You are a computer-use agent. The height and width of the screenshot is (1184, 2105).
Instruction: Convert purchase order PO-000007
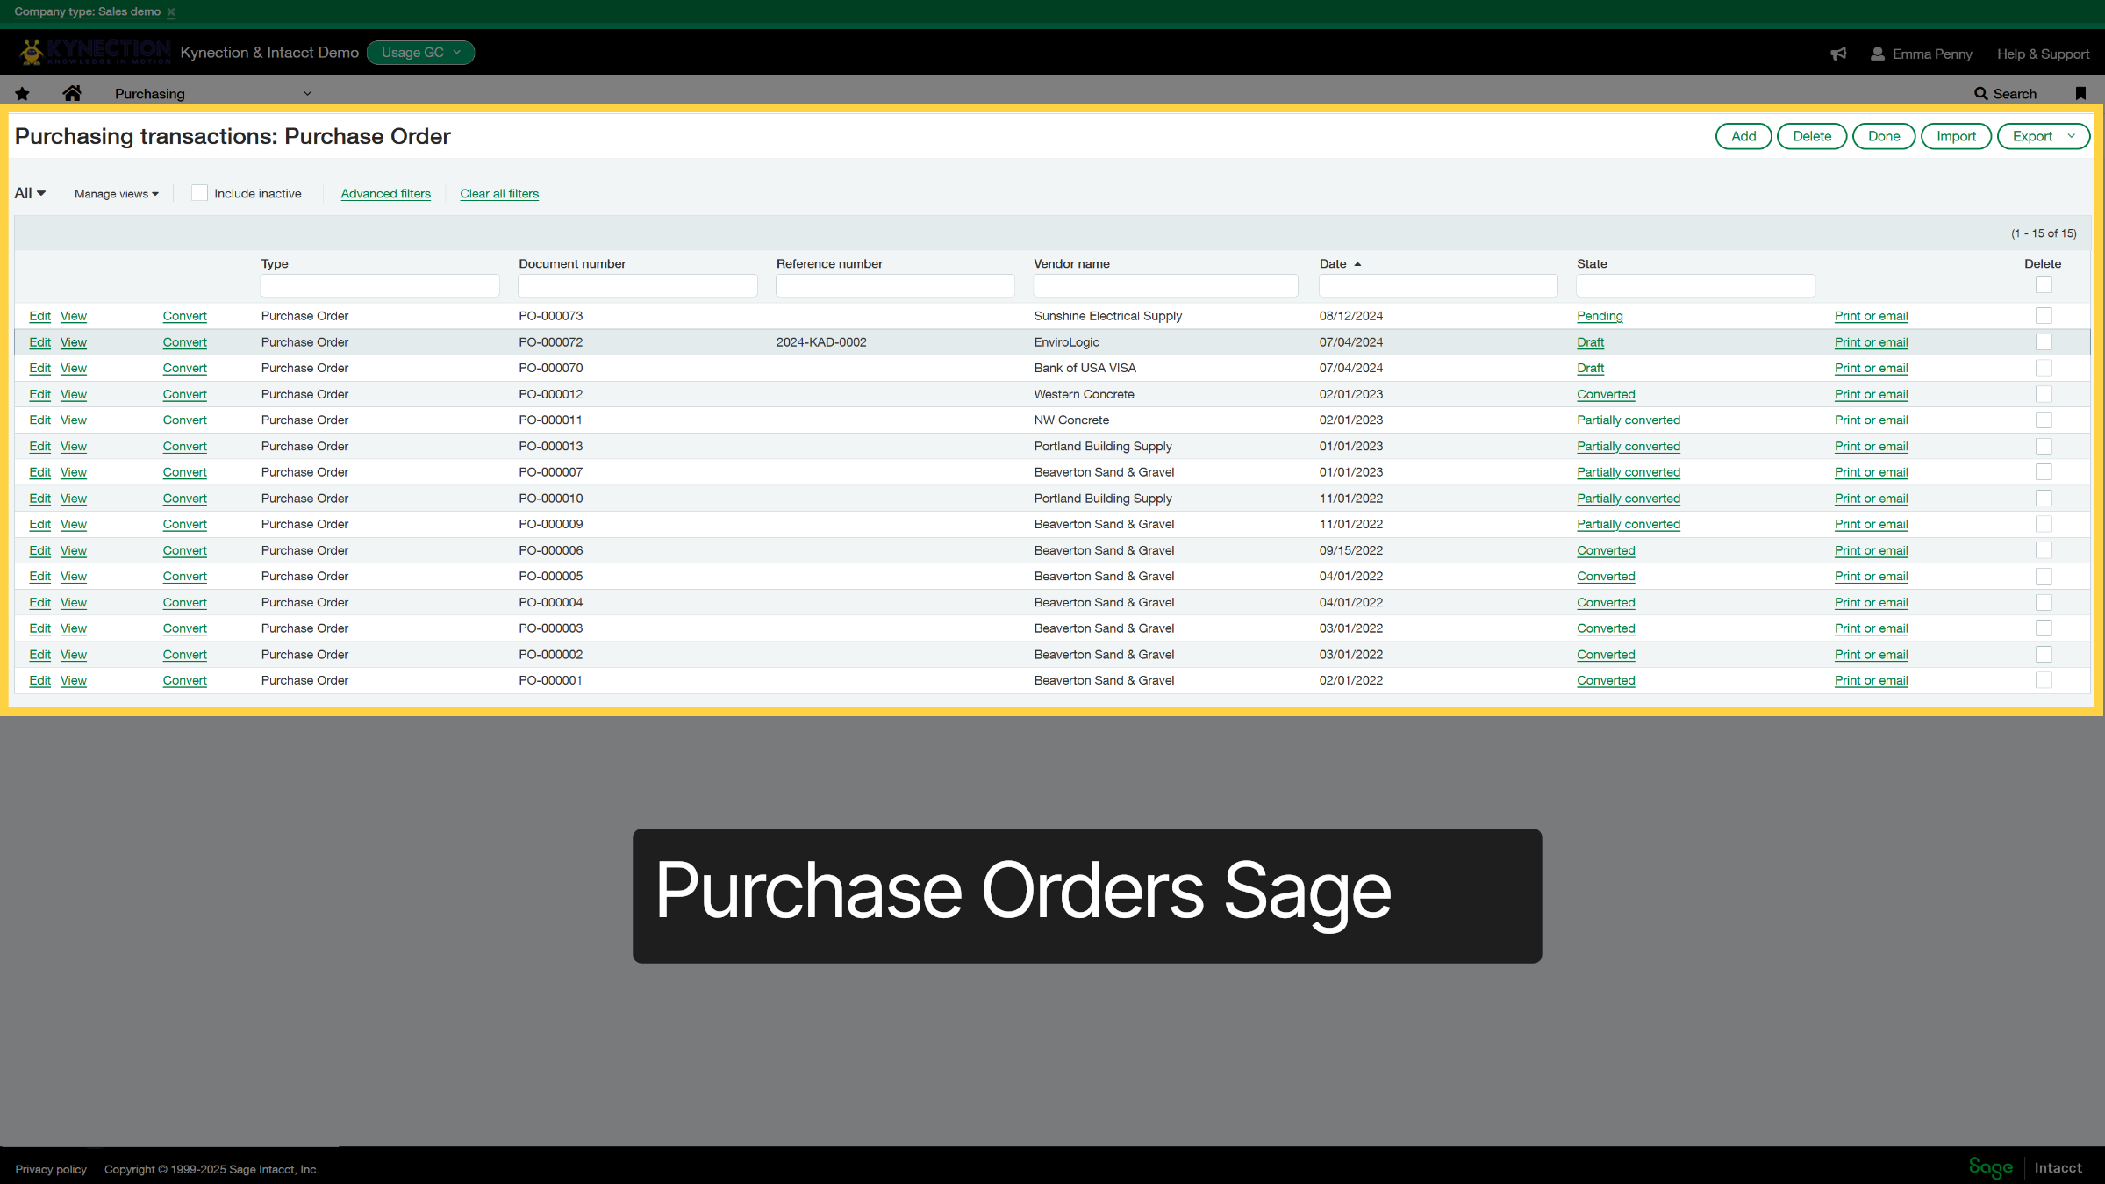(185, 472)
